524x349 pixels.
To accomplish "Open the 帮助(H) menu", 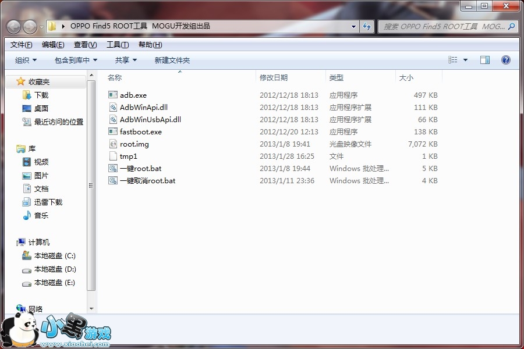I will pos(150,45).
